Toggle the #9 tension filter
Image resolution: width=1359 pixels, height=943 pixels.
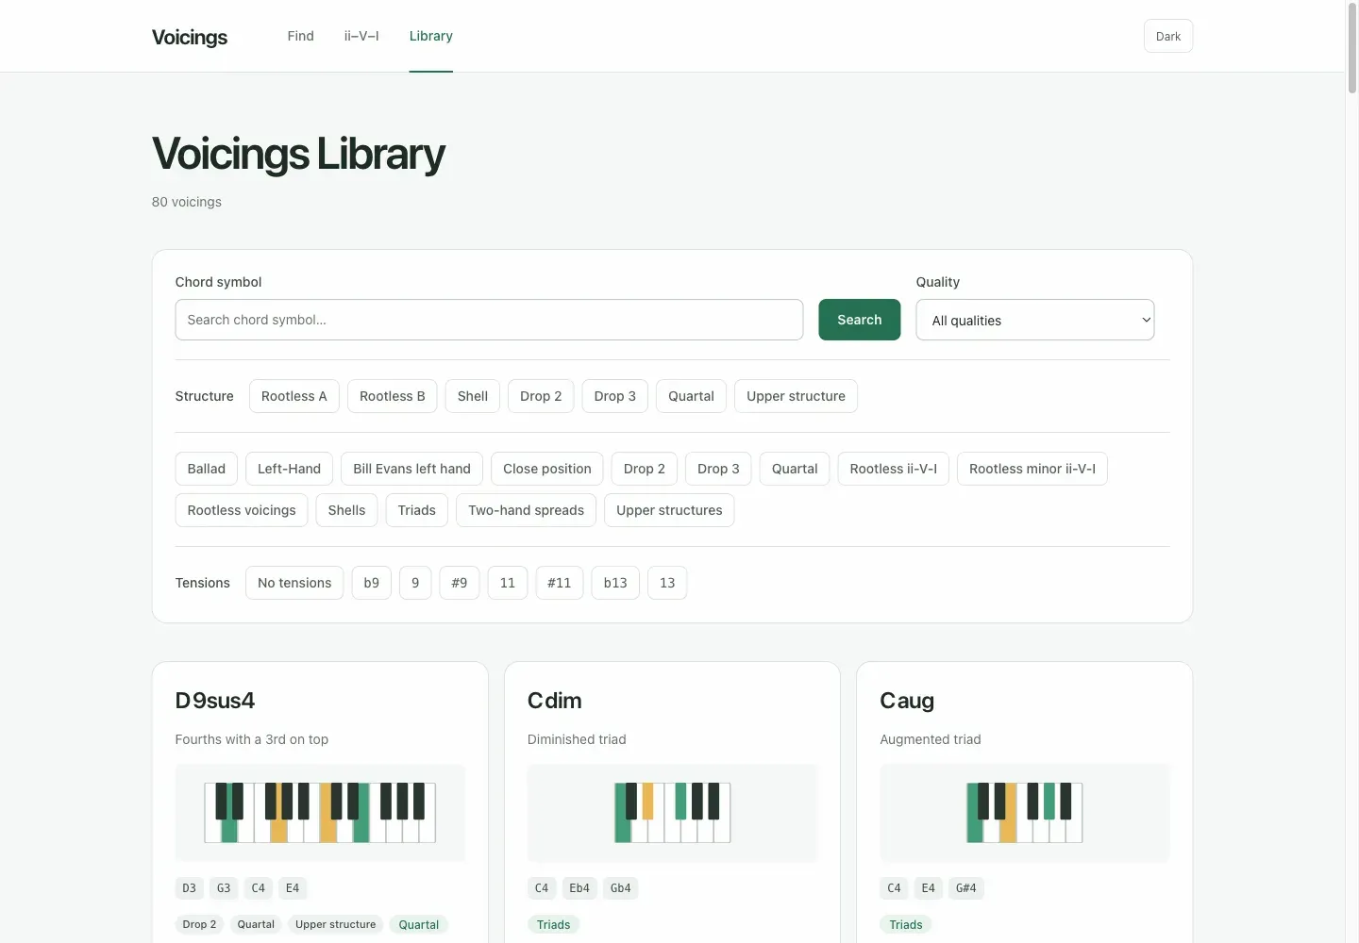coord(460,583)
